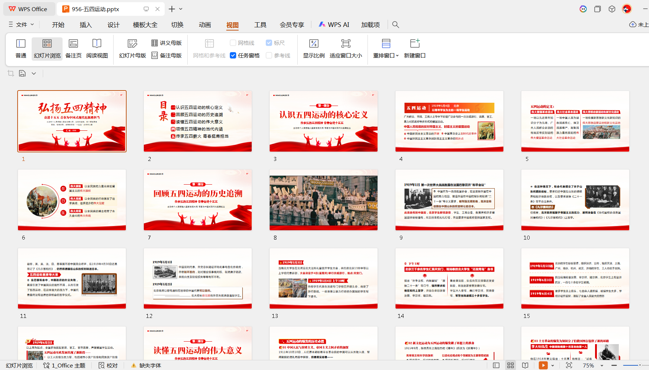
Task: Toggle the 网格线 gridlines checkbox
Action: point(233,43)
